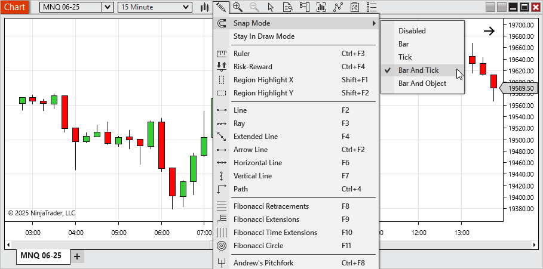Select the checked Bar And Tick option
The image size is (543, 269).
tap(418, 70)
